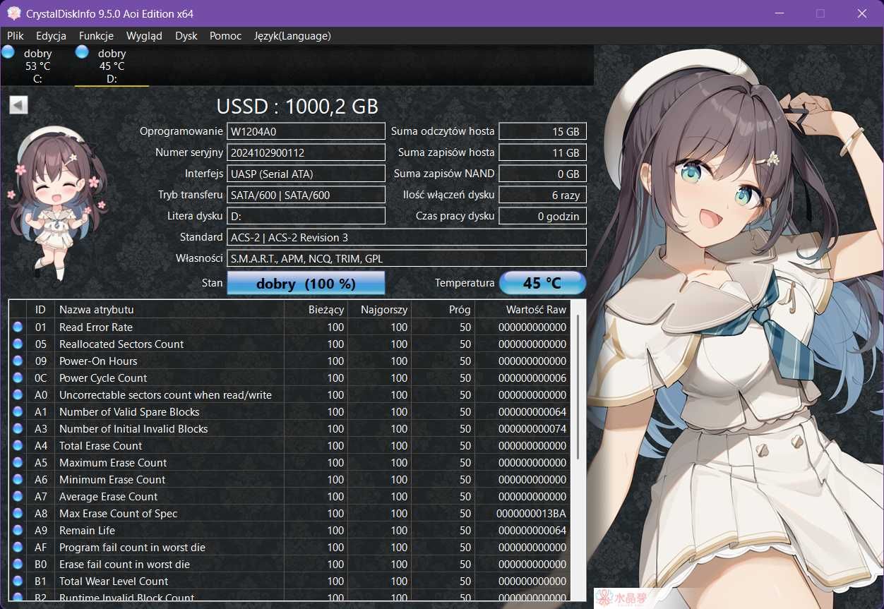Screen dimensions: 884x609
Task: Select drive D: status orb at 45 °C
Action: point(82,52)
